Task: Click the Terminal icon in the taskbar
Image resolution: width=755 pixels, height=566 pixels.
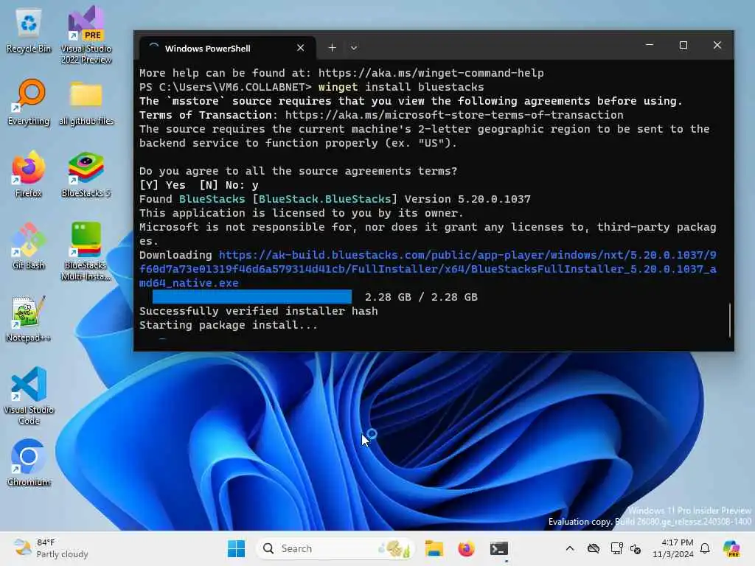Action: 499,548
